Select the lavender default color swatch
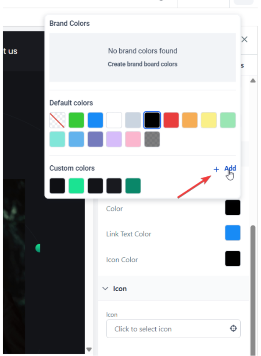The height and width of the screenshot is (356, 261). click(x=114, y=139)
